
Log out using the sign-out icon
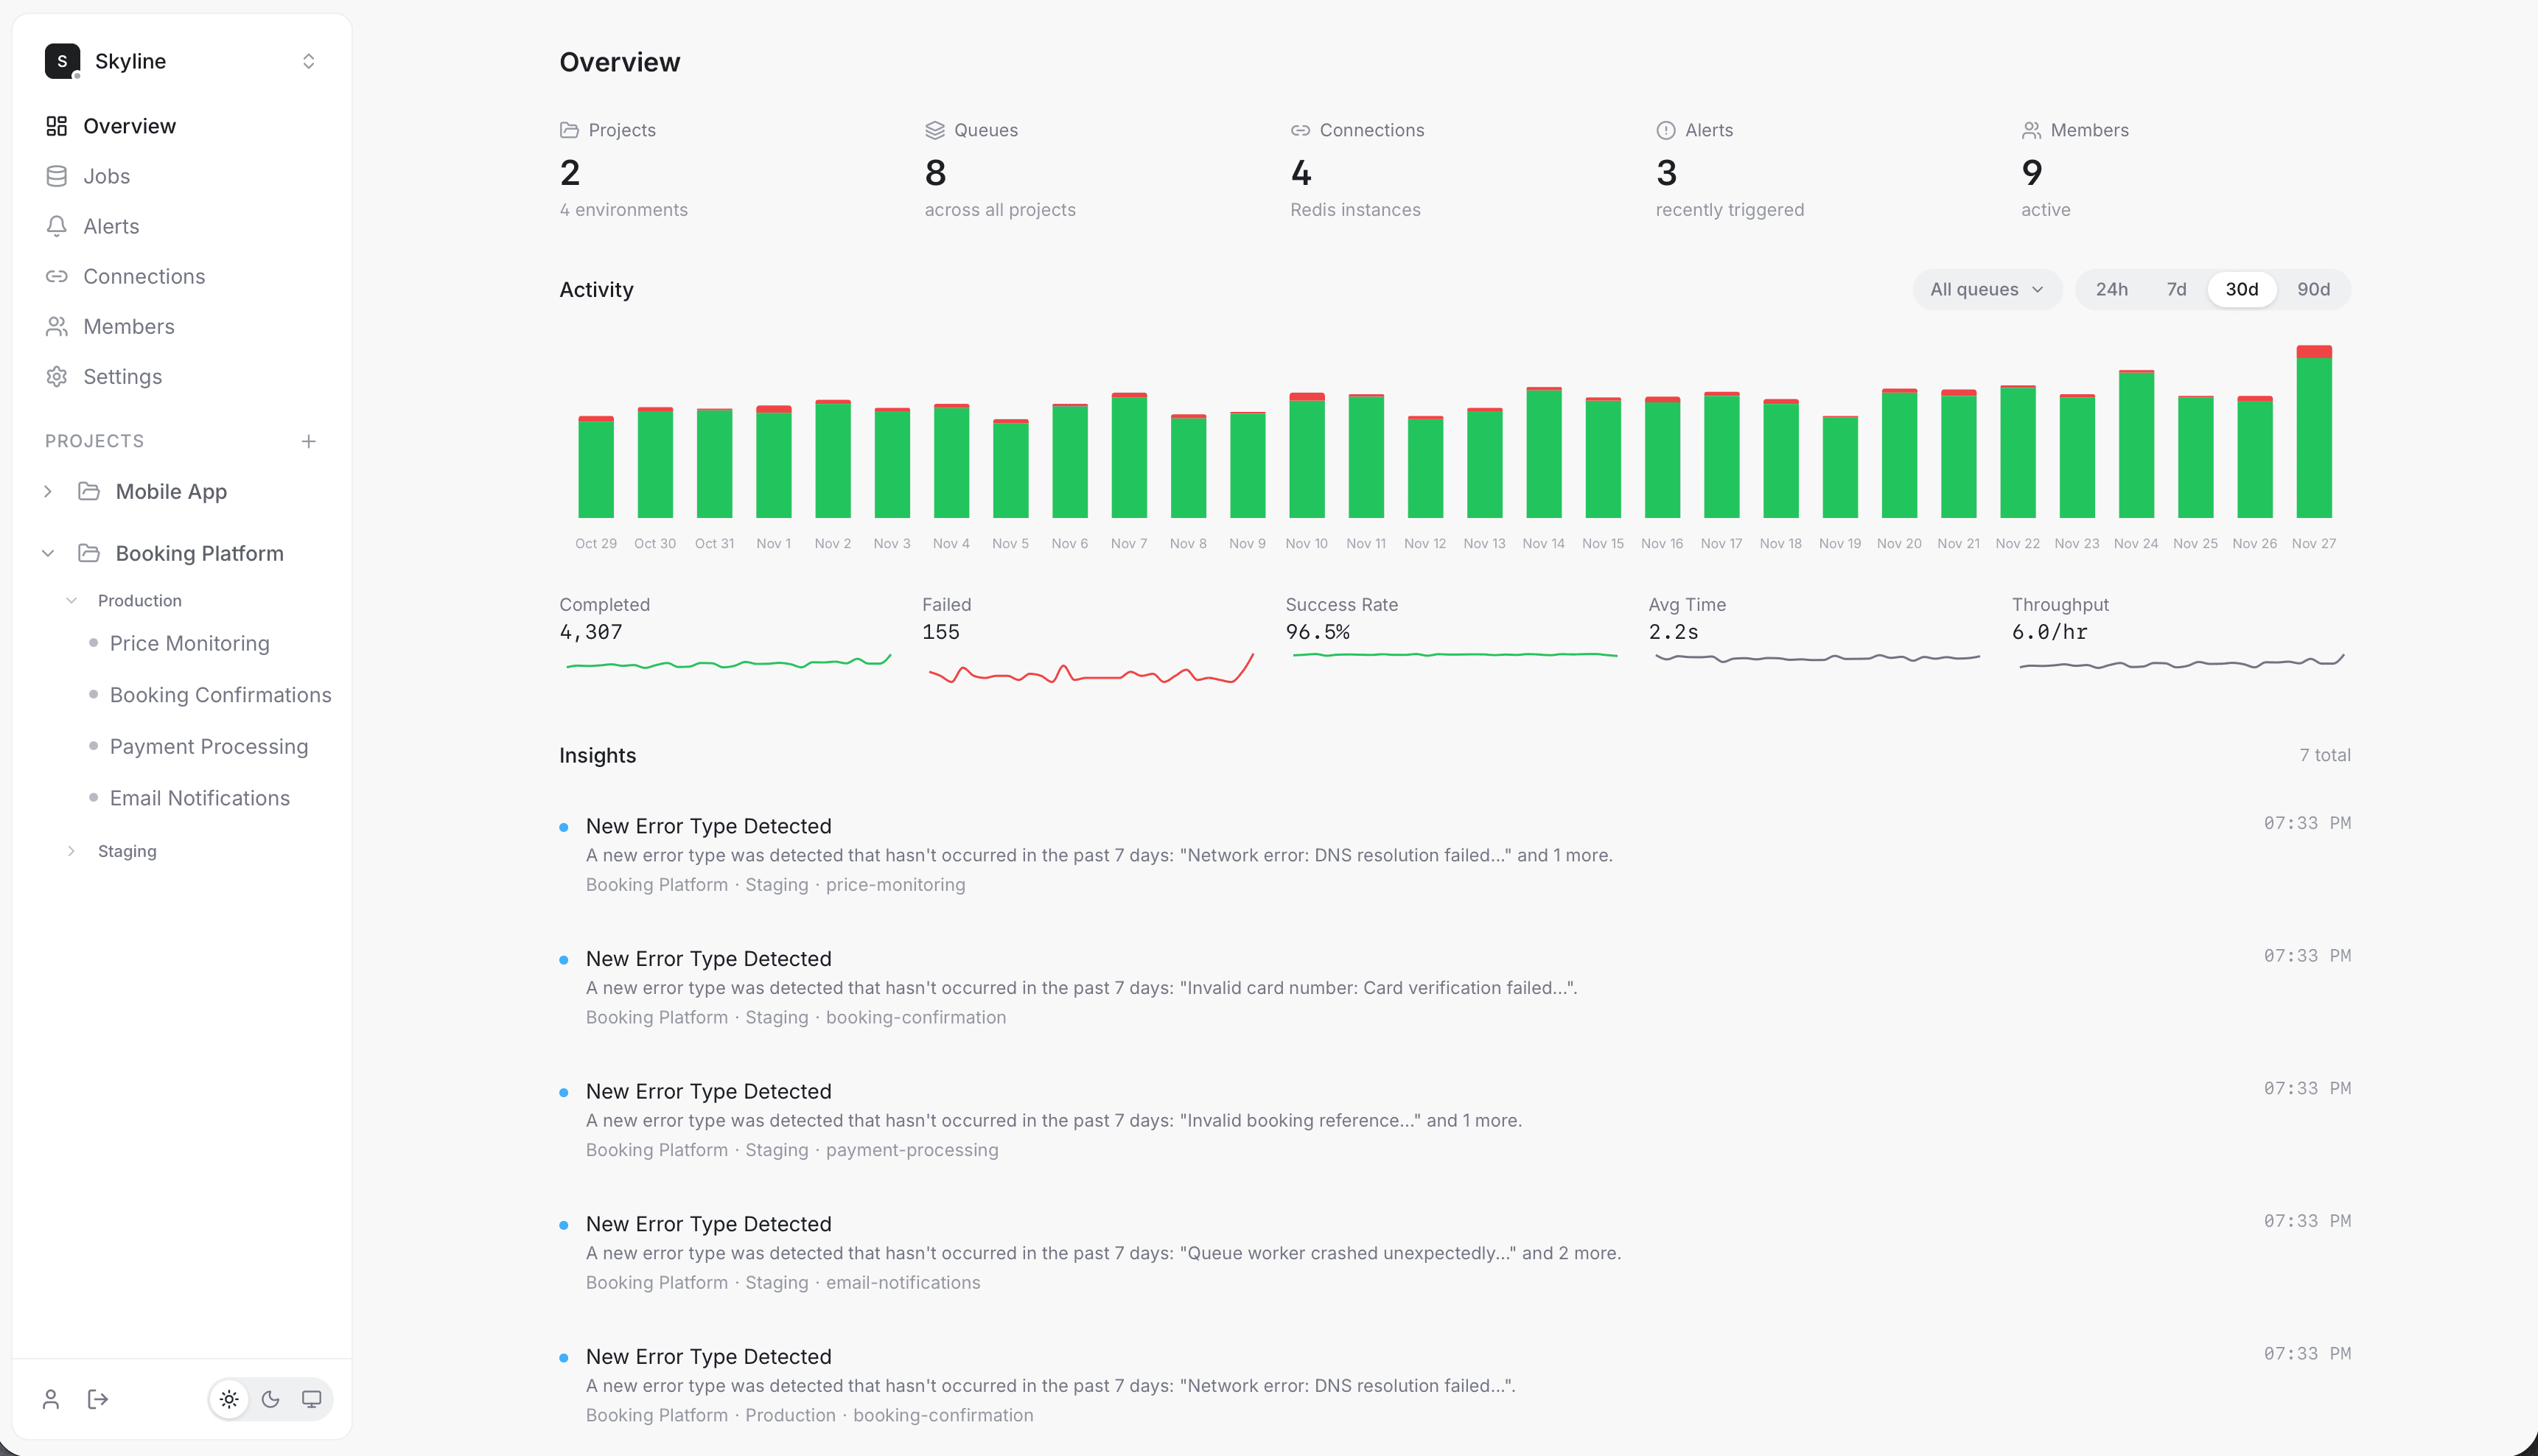click(x=96, y=1399)
